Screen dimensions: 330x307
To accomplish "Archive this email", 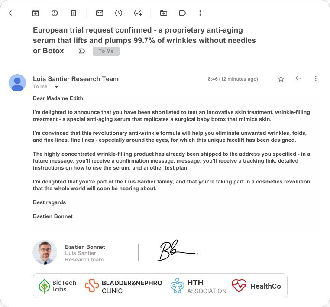I will (36, 13).
